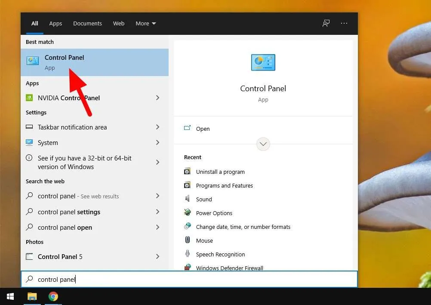Click the Speech Recognition microphone icon
Screen dimensions: 431x305
point(188,253)
